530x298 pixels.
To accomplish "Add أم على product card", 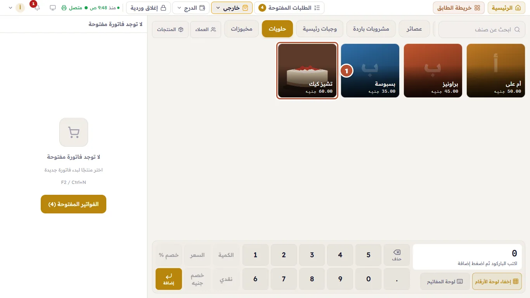I will pos(495,71).
